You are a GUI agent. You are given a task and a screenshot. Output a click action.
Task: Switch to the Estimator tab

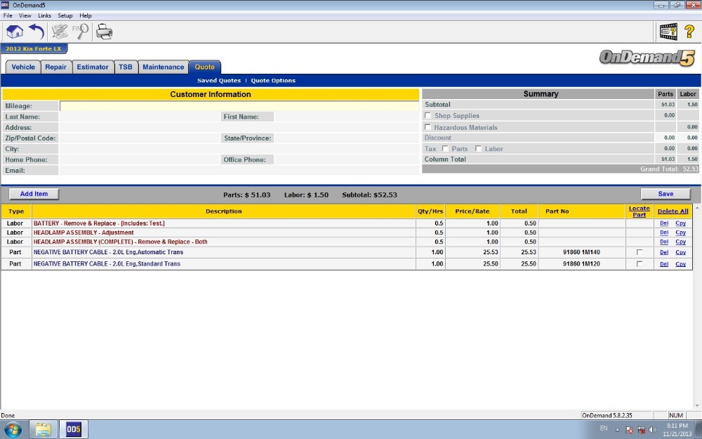pyautogui.click(x=93, y=67)
